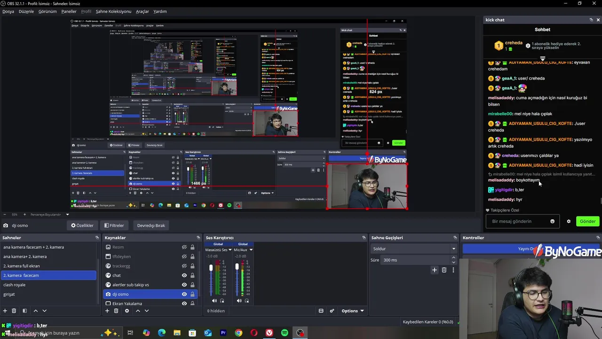This screenshot has height=339, width=602.
Task: Add a new scene with the plus icon
Action: coord(5,311)
